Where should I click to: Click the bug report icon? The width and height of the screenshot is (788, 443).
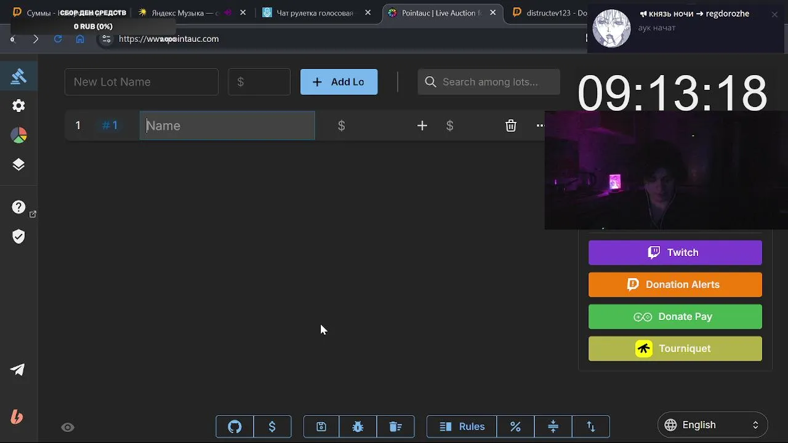358,426
